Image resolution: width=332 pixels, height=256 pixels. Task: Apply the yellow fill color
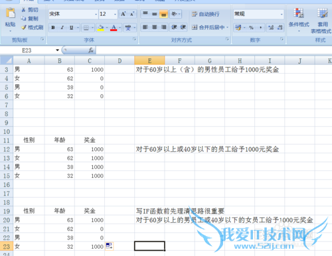(101, 28)
